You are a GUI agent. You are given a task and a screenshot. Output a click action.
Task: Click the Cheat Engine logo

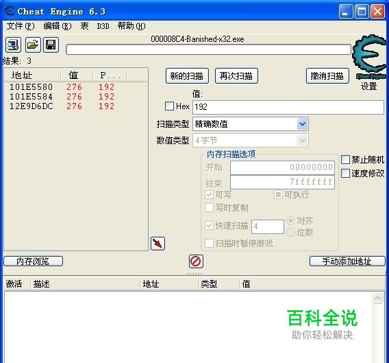pyautogui.click(x=370, y=57)
